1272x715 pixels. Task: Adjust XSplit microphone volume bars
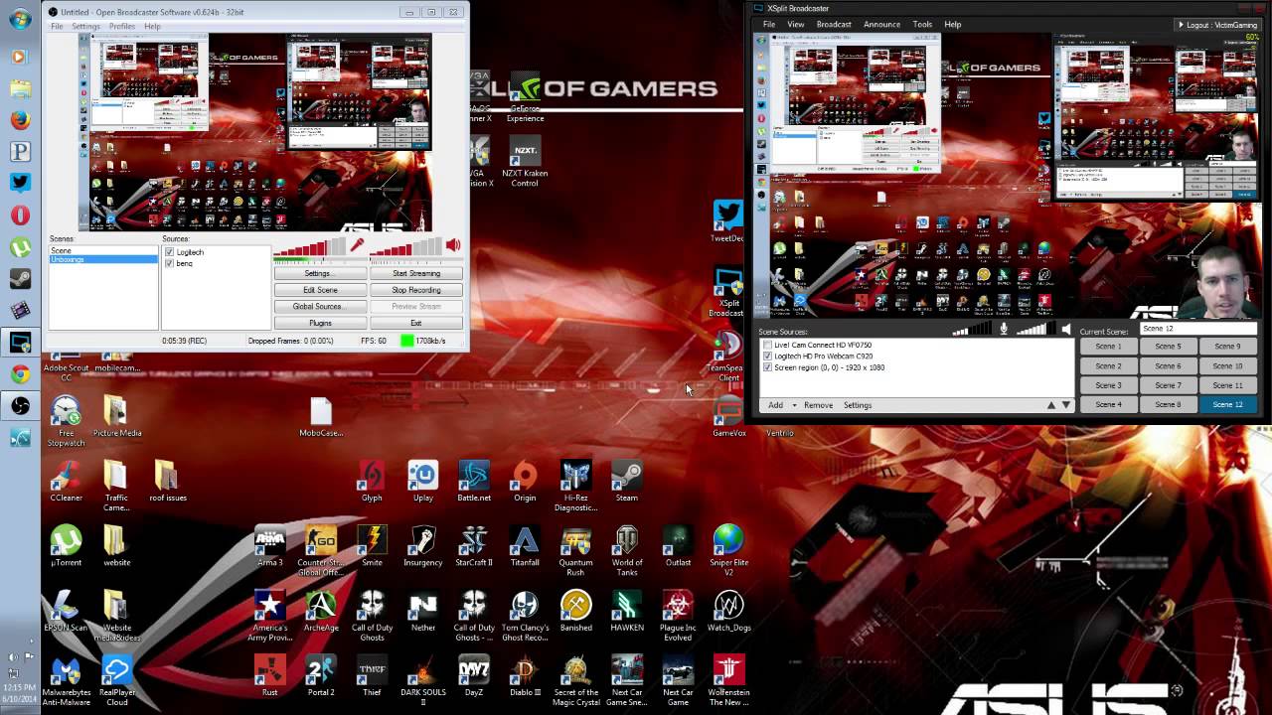[x=973, y=329]
